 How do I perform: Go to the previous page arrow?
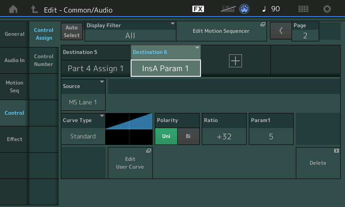click(x=281, y=31)
